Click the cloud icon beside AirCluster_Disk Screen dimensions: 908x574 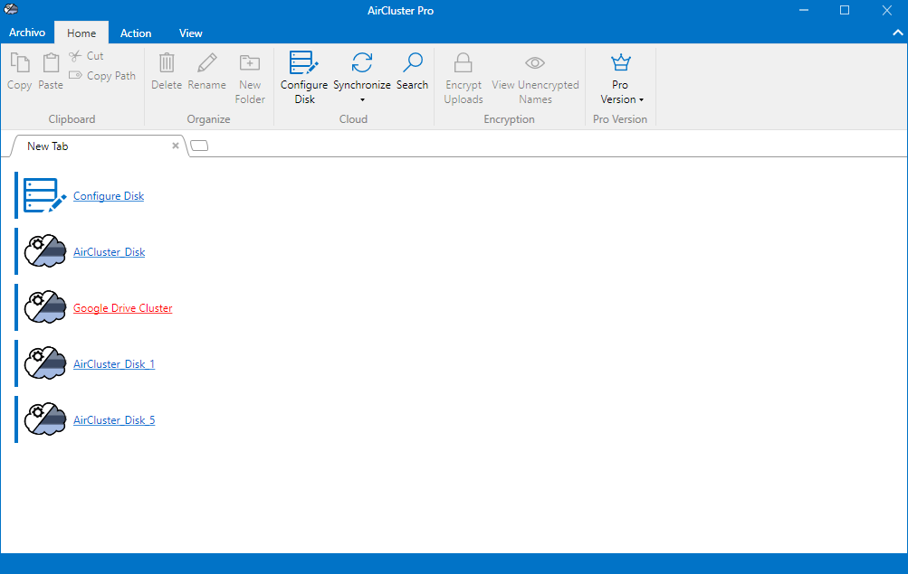click(44, 251)
